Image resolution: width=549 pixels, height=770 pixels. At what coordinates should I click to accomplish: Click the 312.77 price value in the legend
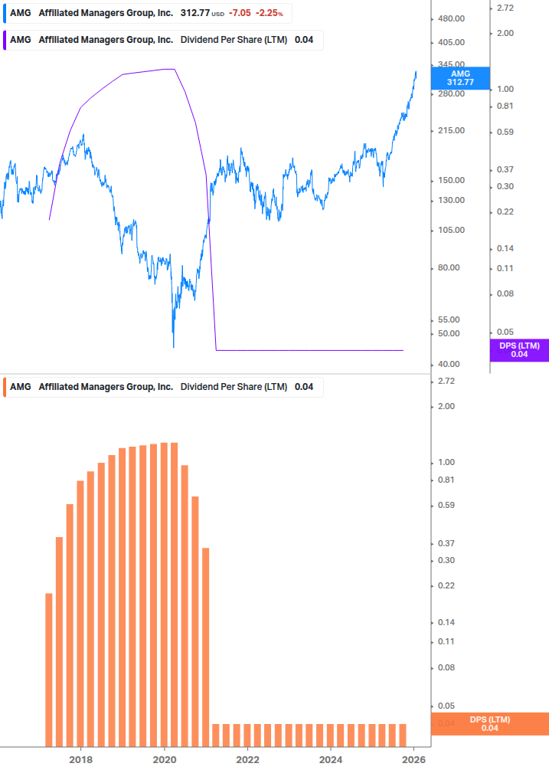[x=194, y=13]
